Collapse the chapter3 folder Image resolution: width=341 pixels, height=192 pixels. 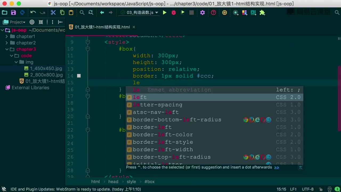click(7, 49)
